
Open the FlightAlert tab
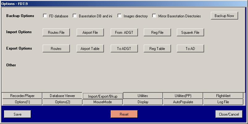[223, 96]
